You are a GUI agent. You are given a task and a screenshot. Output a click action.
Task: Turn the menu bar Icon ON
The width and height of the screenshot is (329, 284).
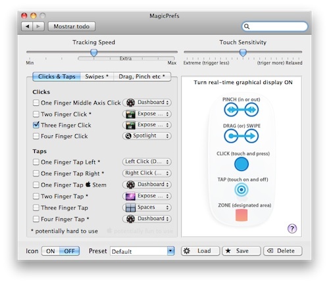(51, 251)
